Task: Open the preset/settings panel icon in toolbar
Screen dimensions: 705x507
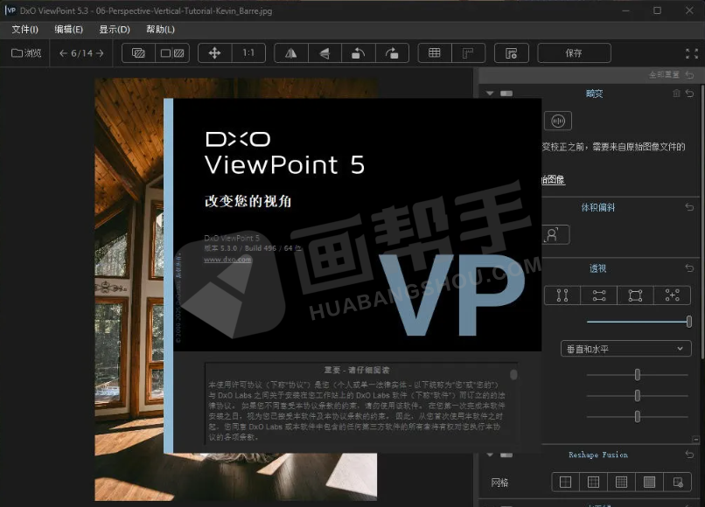Action: coord(511,53)
